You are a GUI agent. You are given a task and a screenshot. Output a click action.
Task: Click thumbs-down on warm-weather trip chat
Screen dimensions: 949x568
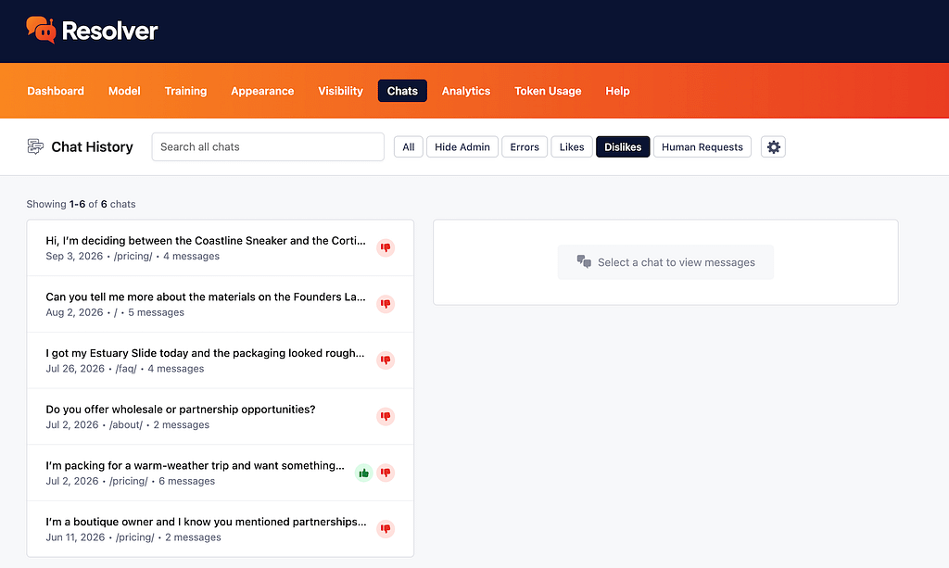click(x=386, y=473)
